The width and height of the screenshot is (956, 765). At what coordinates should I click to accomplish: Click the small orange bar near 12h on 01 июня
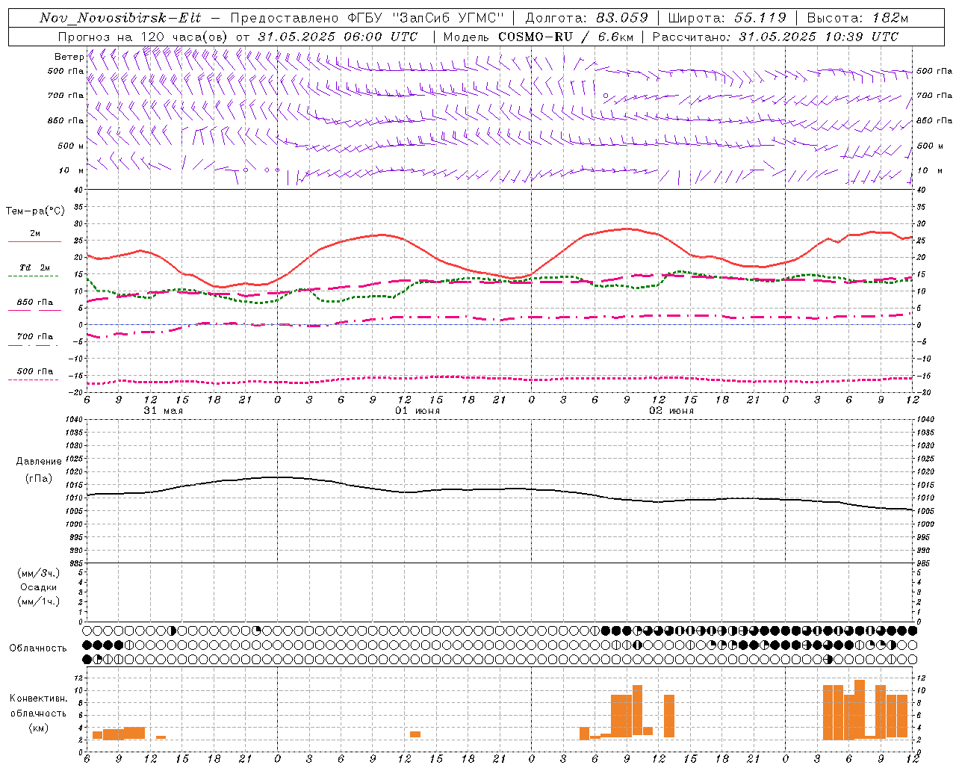pyautogui.click(x=415, y=734)
